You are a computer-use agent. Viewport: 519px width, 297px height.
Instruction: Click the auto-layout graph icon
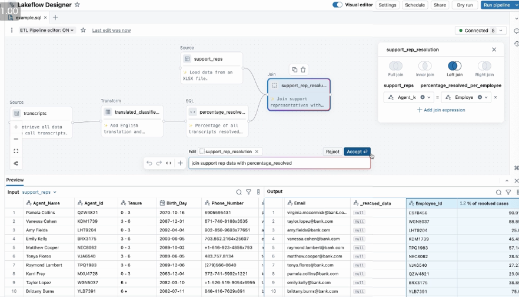tap(16, 163)
